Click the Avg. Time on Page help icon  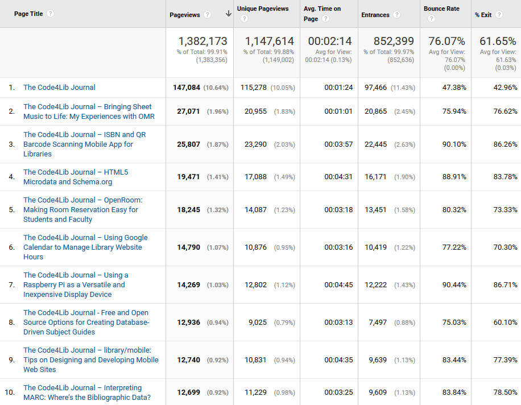(325, 19)
